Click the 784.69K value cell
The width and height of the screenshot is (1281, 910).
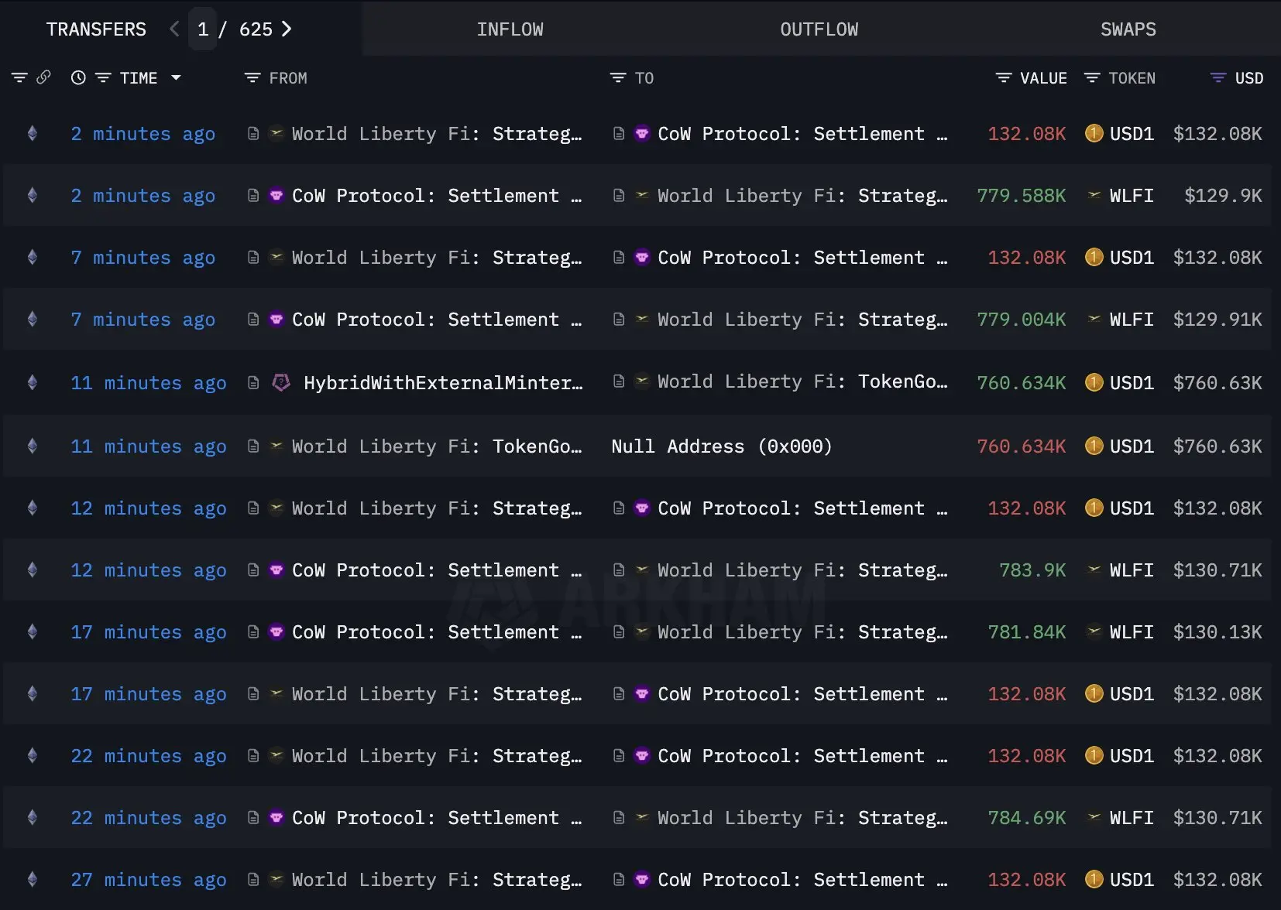pos(1027,818)
